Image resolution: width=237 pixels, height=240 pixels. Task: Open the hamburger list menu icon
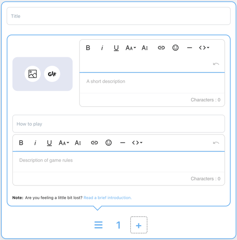coord(99,225)
